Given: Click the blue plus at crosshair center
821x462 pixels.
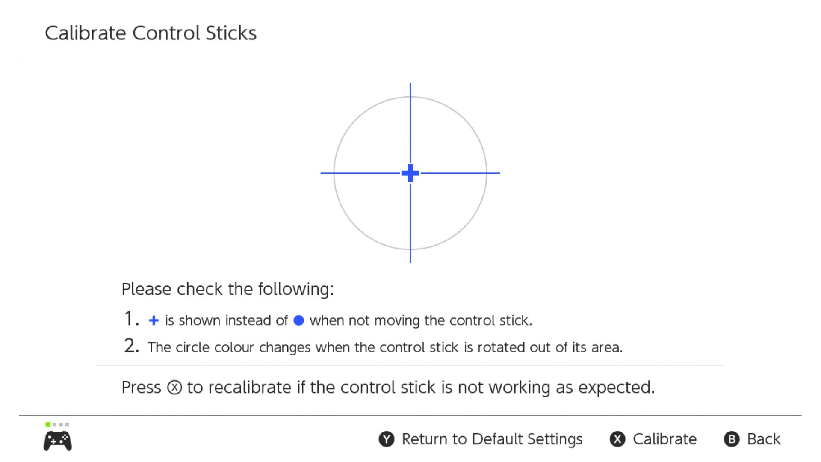Looking at the screenshot, I should (410, 173).
